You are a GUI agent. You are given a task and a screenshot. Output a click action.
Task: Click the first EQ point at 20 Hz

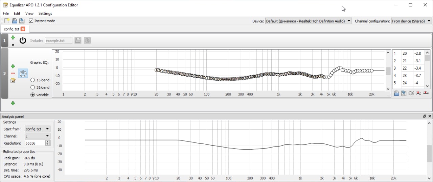156,70
